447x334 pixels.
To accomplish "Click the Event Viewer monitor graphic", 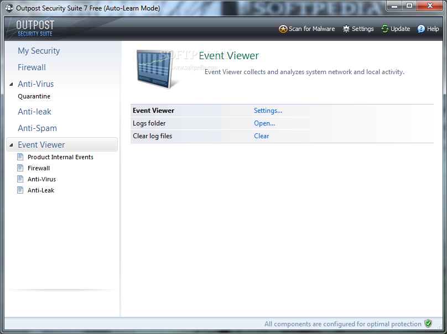I will [157, 69].
